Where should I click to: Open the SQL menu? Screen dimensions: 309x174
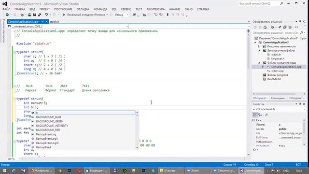114,9
